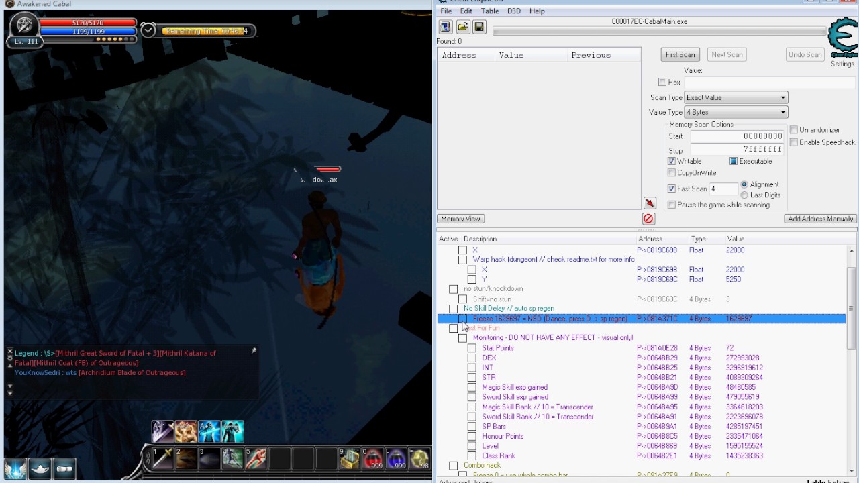This screenshot has width=859, height=483.
Task: Use the skill in quickslot 2
Action: [187, 458]
